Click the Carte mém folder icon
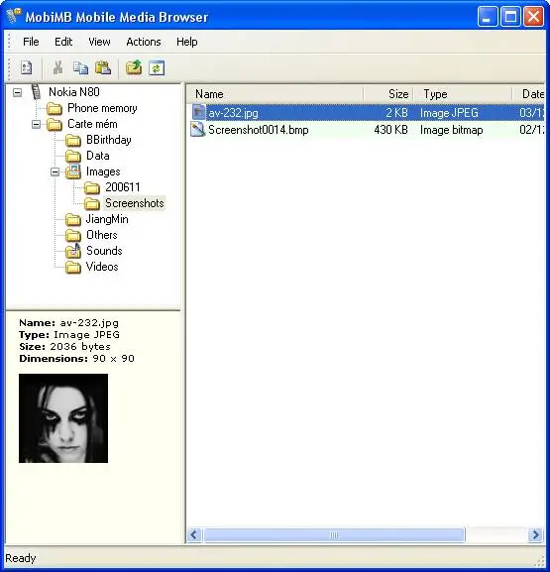 [55, 124]
